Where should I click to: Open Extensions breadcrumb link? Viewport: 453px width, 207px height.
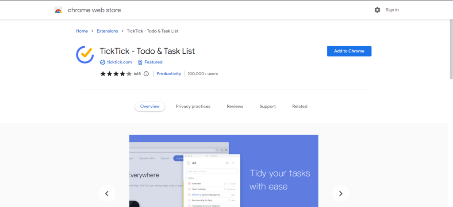point(107,31)
